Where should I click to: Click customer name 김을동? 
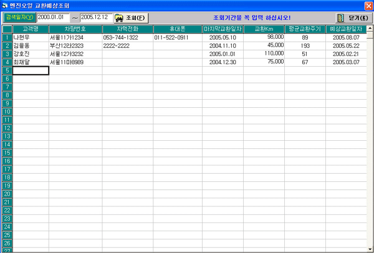pyautogui.click(x=22, y=45)
